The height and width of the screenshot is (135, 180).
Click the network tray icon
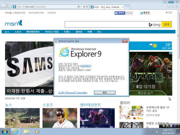[x=153, y=132]
